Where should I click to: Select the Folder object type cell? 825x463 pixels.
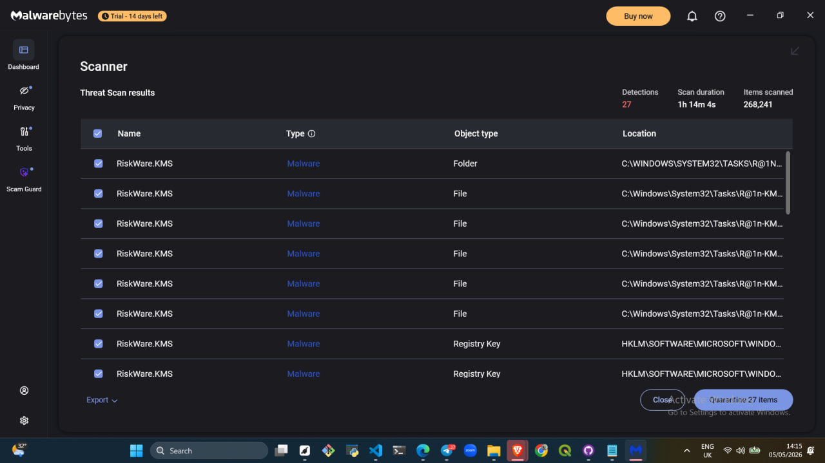coord(465,164)
